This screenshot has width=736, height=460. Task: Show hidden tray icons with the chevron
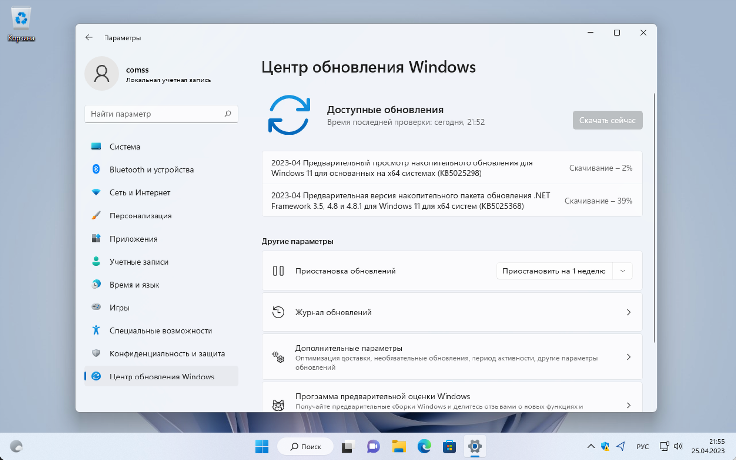click(591, 446)
